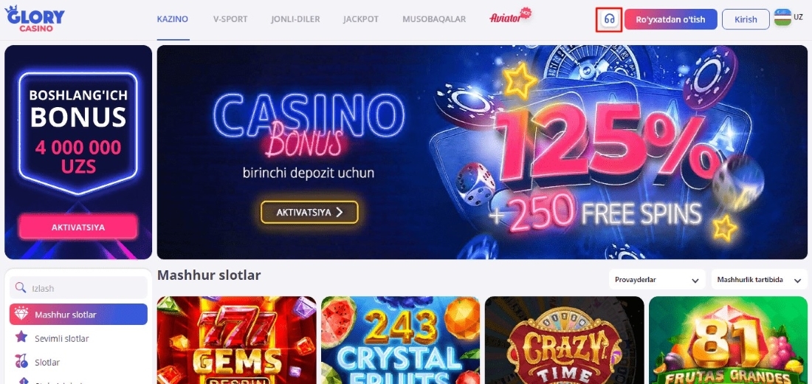Image resolution: width=812 pixels, height=384 pixels.
Task: Open the JONLI-DILER tab
Action: (x=295, y=19)
